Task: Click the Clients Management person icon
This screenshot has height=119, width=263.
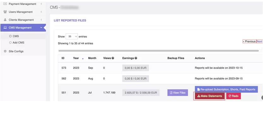Action: [x=5, y=20]
